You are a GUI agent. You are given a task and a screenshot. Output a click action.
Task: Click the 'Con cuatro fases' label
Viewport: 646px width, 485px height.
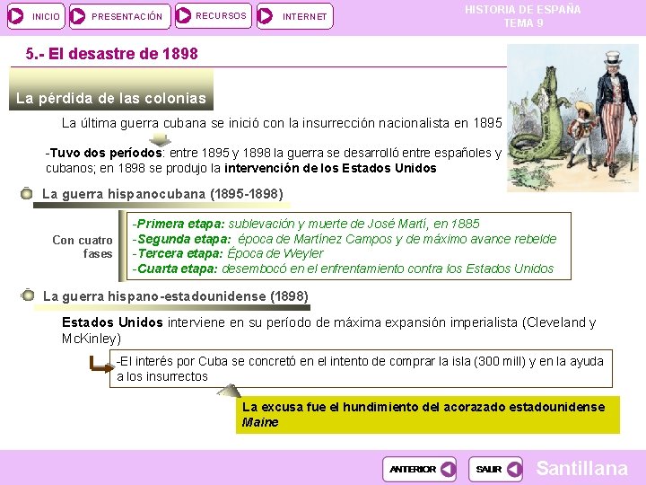83,247
